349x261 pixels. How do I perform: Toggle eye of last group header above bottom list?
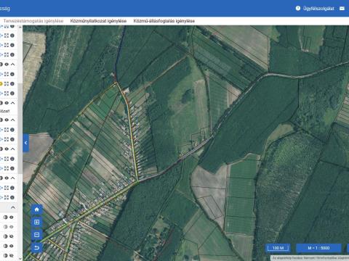tap(7, 178)
